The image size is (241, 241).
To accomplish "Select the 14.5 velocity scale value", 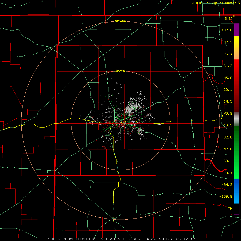I will [228, 101].
